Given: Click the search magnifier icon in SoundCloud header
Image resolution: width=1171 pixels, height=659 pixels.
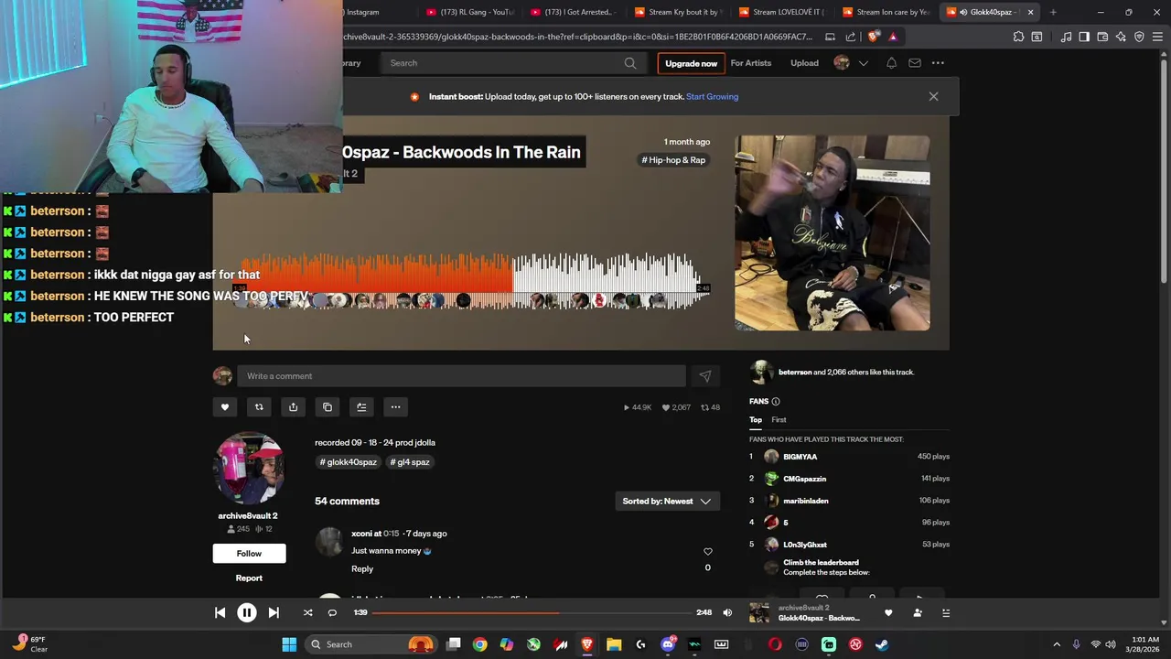Looking at the screenshot, I should [630, 63].
